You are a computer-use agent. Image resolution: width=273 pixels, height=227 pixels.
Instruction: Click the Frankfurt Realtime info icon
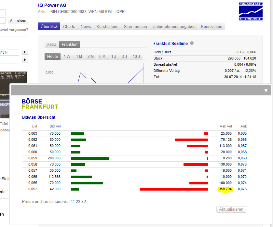(192, 43)
